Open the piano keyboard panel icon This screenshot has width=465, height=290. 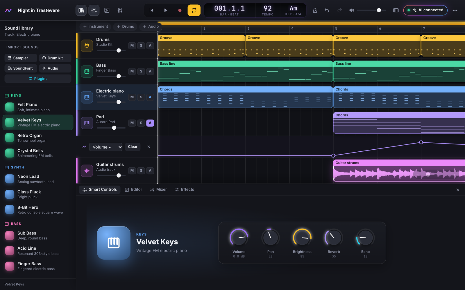pyautogui.click(x=396, y=10)
